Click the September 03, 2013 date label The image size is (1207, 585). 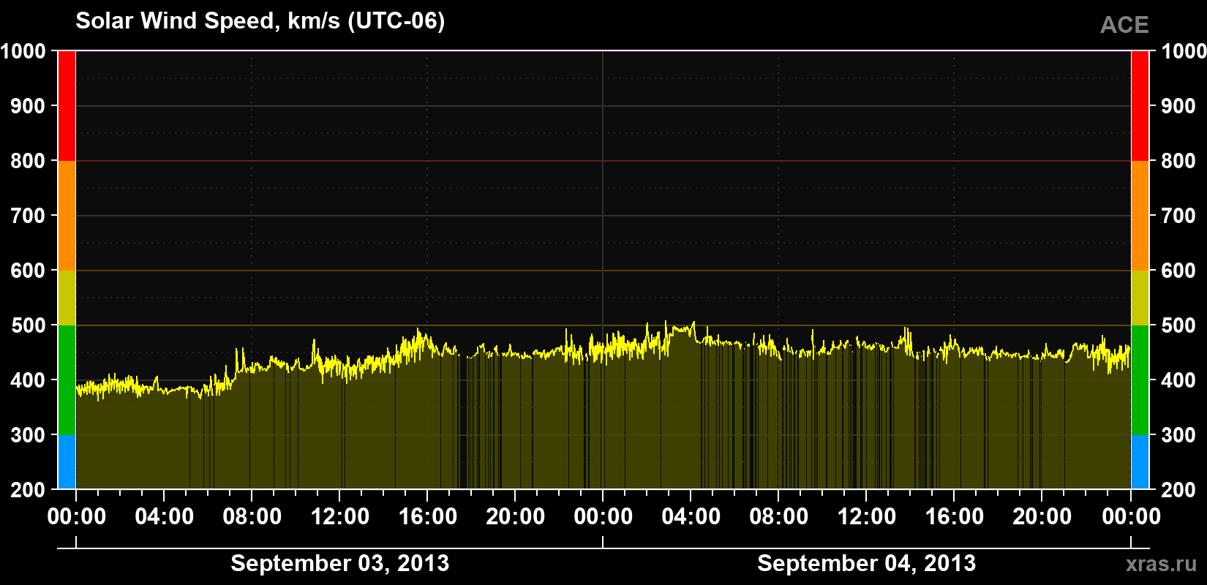pyautogui.click(x=340, y=563)
